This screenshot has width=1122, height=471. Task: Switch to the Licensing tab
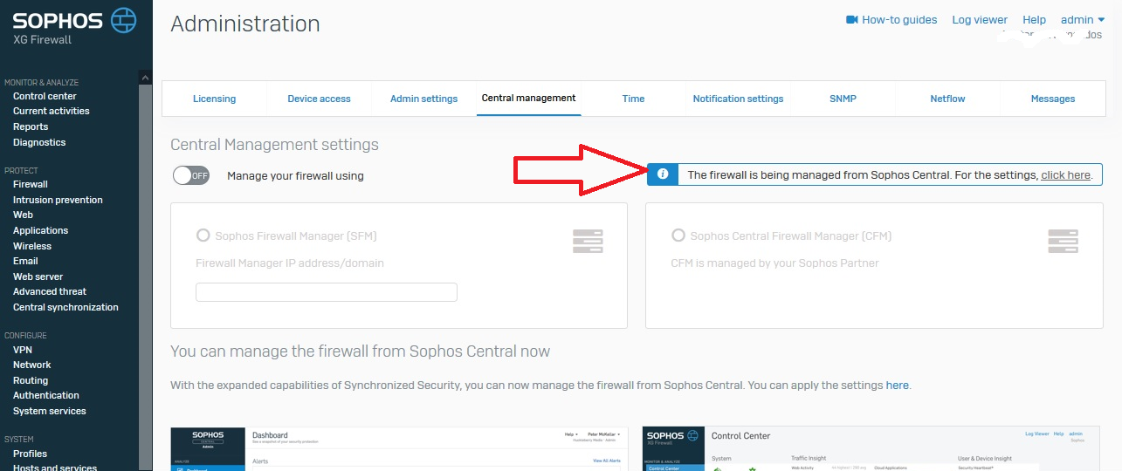[x=214, y=99]
